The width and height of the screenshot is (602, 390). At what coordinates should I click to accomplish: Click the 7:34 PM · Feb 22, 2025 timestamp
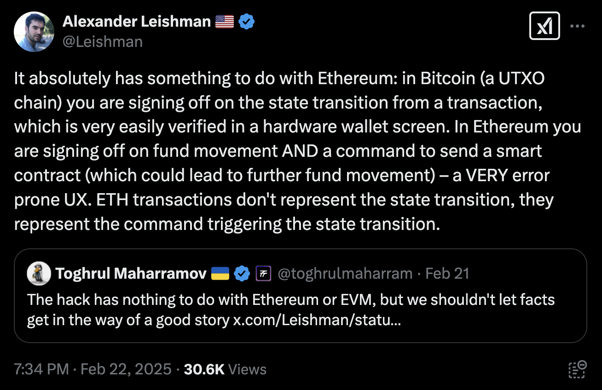[x=93, y=369]
